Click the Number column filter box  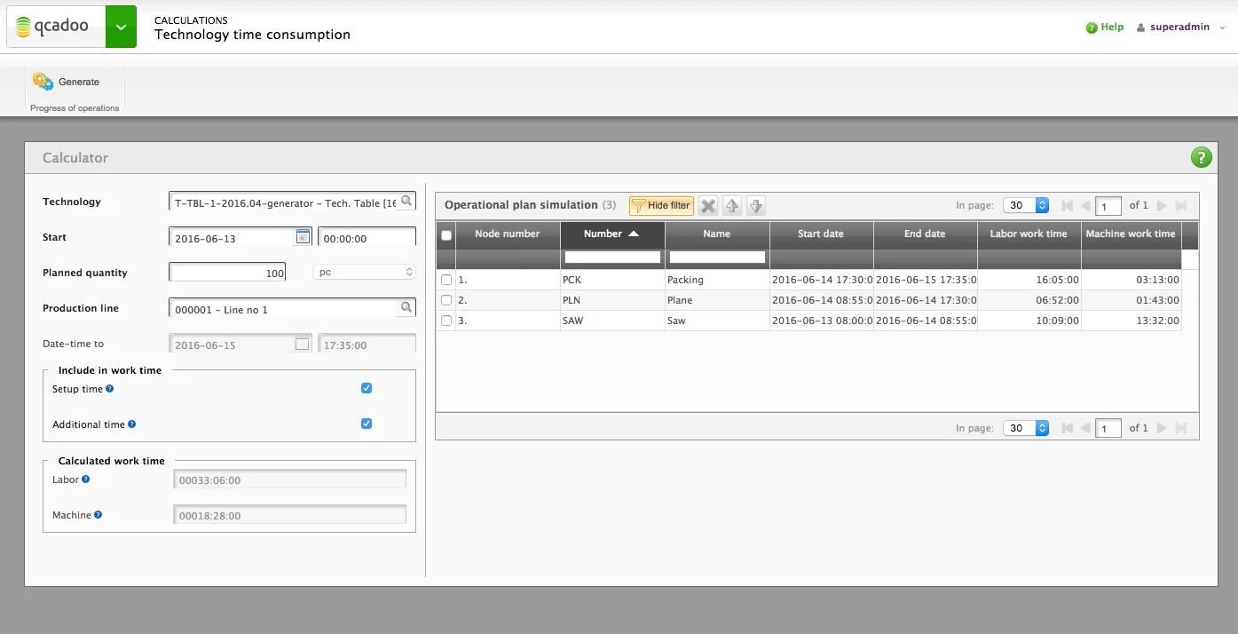(612, 258)
